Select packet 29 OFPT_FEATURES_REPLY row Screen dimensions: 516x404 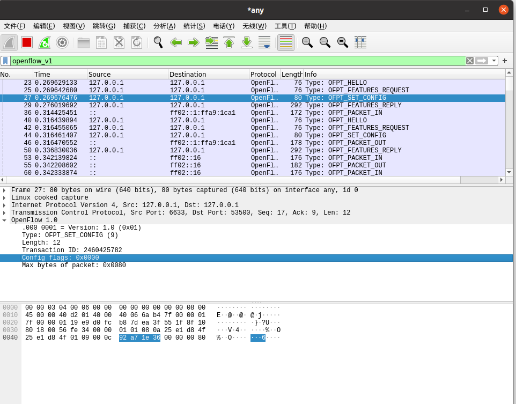(253, 105)
